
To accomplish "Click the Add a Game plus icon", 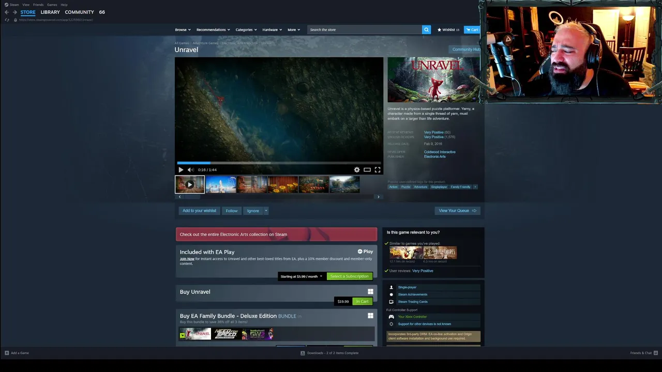I will tap(7, 353).
